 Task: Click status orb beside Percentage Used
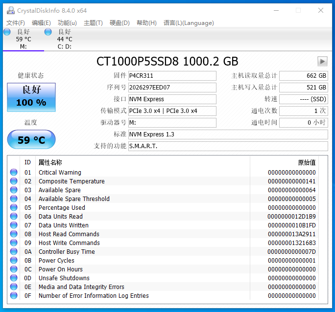coord(14,207)
